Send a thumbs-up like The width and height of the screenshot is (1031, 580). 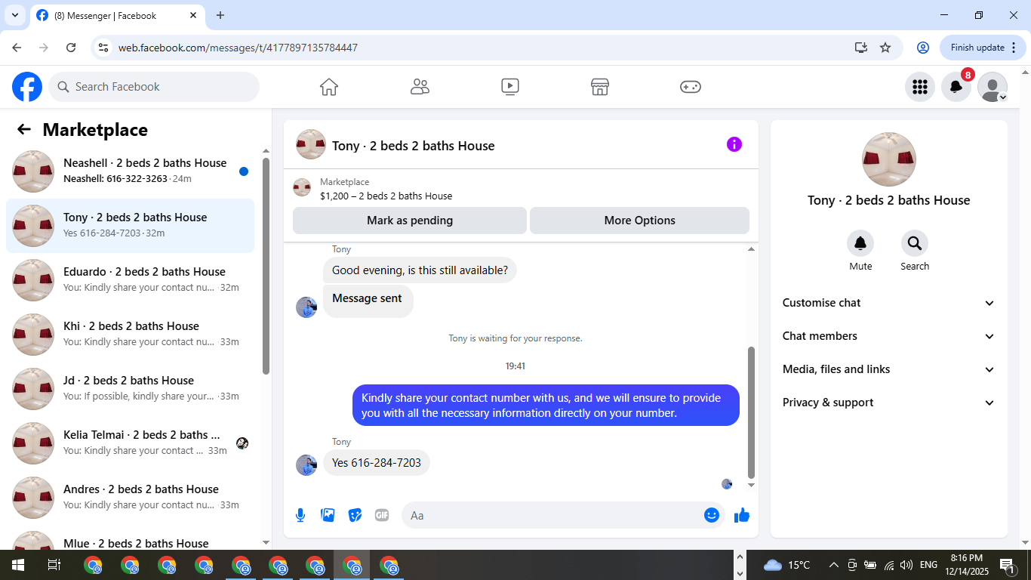point(742,515)
